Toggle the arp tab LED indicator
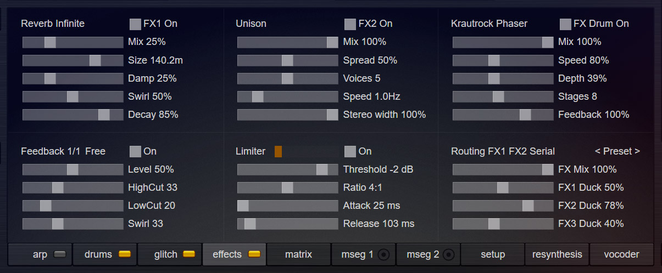The height and width of the screenshot is (273, 662). 60,254
